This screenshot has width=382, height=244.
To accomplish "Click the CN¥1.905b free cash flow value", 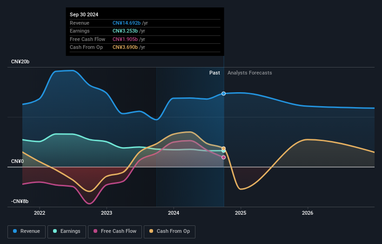I will 125,39.
